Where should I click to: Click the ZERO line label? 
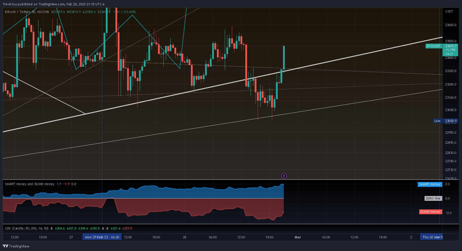pos(433,199)
